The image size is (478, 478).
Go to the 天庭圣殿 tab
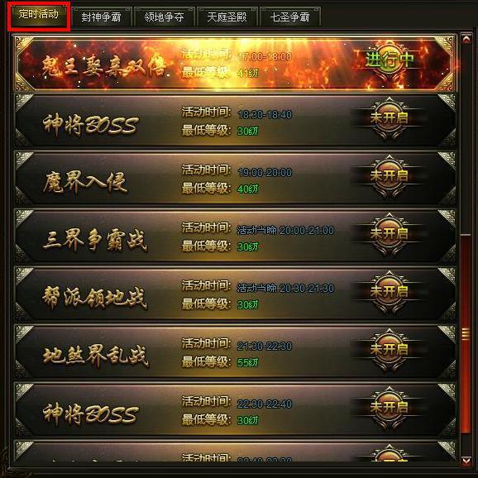tap(227, 17)
